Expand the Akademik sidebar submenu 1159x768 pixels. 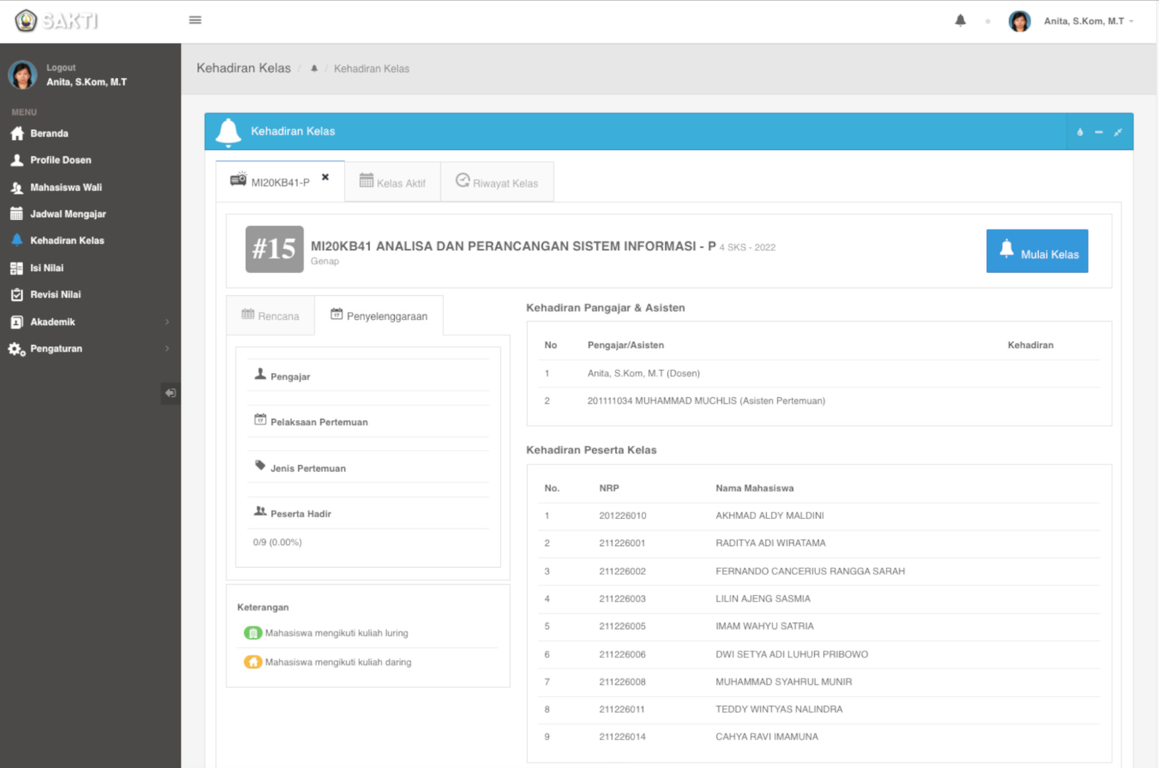click(x=53, y=321)
